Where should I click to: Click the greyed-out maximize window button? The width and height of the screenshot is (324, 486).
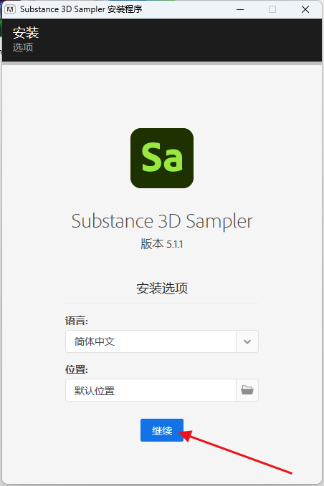[x=272, y=9]
